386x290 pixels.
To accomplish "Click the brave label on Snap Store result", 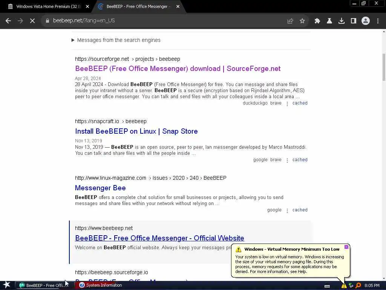I will coord(276,160).
